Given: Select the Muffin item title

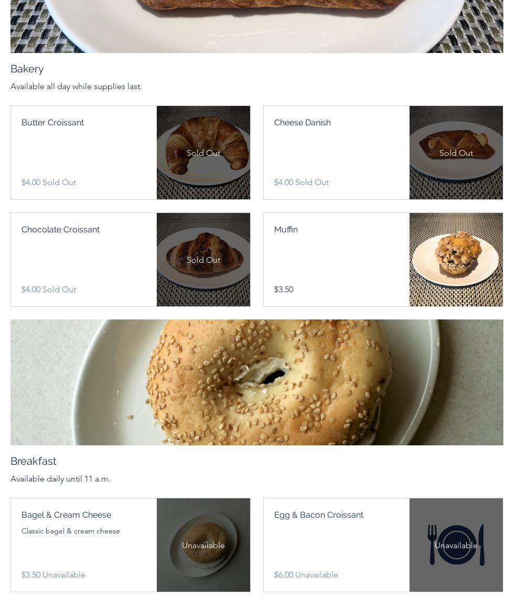Looking at the screenshot, I should 286,230.
